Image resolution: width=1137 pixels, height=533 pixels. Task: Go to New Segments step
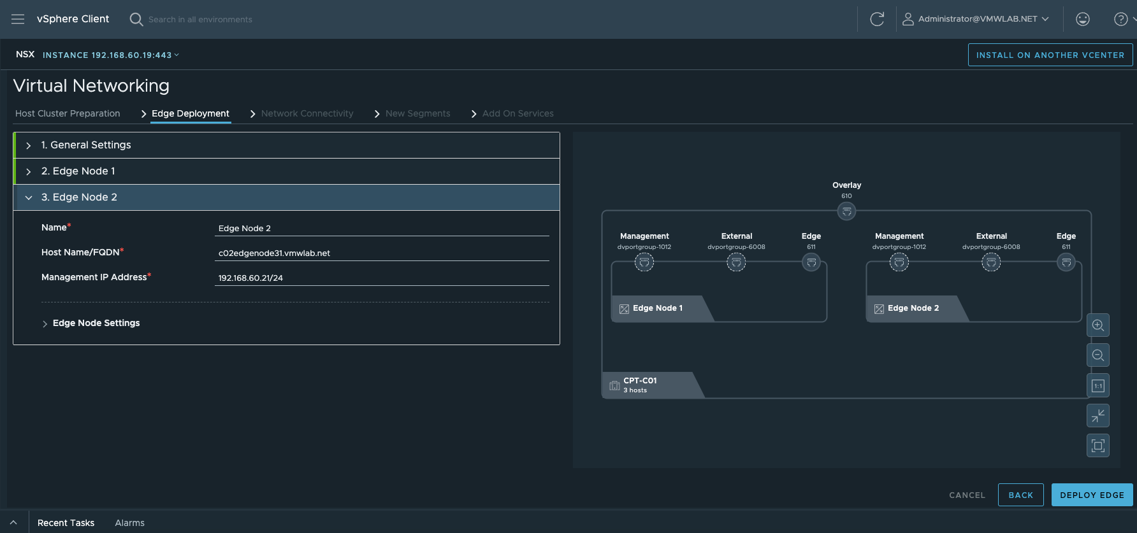[x=418, y=113]
